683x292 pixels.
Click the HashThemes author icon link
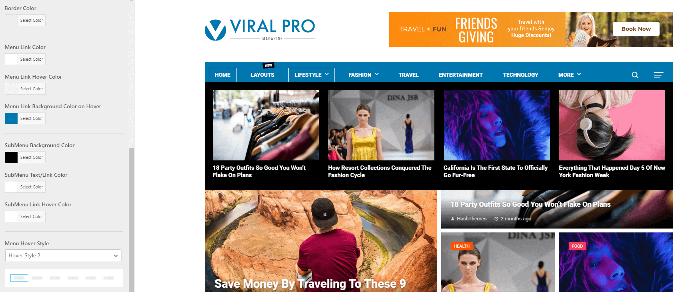pos(469,219)
